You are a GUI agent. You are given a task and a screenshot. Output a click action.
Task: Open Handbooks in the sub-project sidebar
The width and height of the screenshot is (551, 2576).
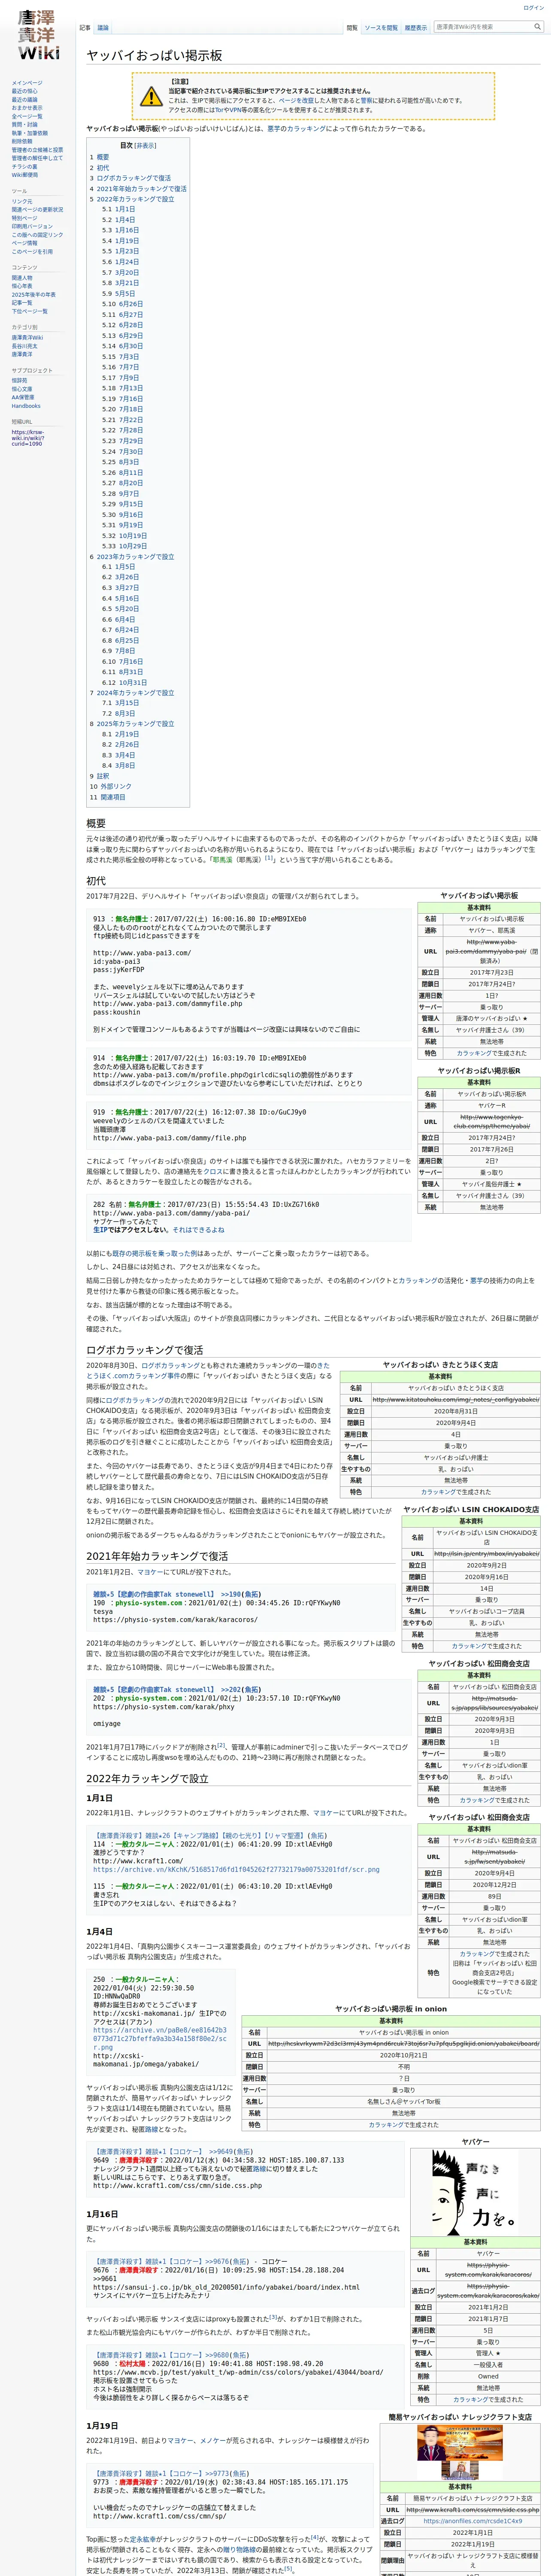click(26, 406)
